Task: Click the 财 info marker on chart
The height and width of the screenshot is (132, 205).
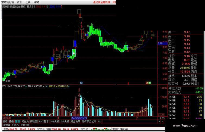Action: pyautogui.click(x=81, y=83)
